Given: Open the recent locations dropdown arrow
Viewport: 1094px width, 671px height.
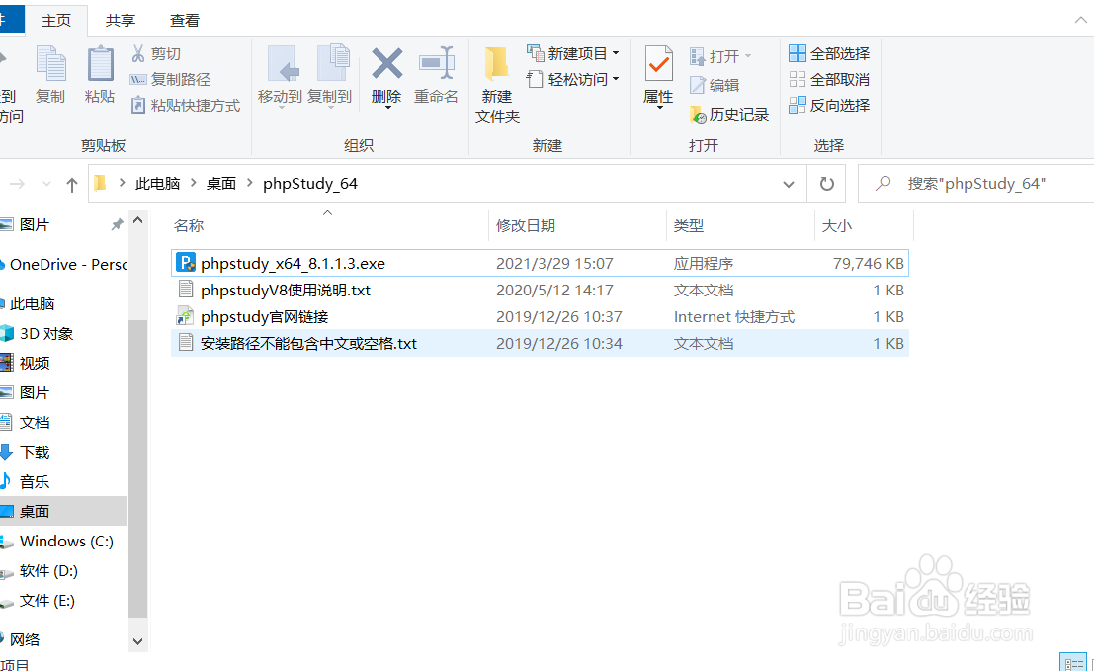Looking at the screenshot, I should tap(46, 184).
